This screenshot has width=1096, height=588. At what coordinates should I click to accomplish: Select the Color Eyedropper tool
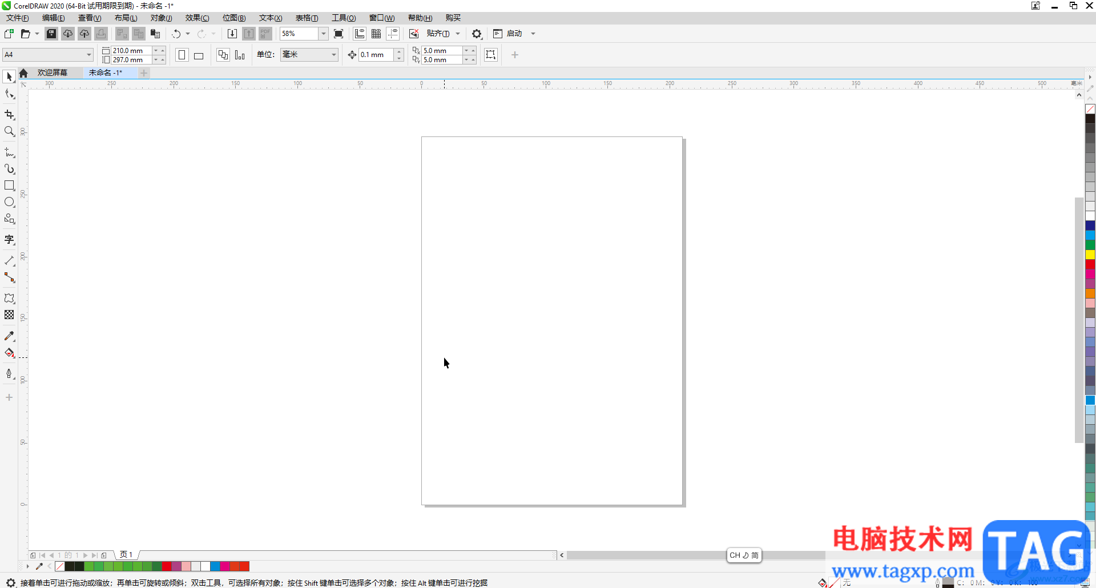9,336
